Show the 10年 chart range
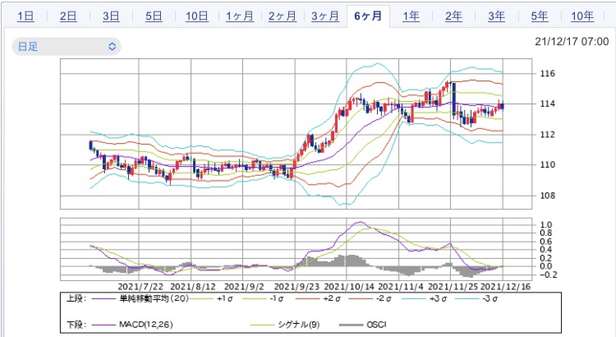The height and width of the screenshot is (337, 616). click(x=582, y=16)
